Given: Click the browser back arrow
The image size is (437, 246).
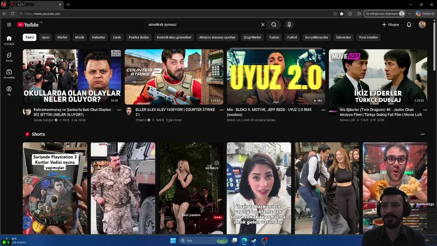Looking at the screenshot, I should click(4, 14).
